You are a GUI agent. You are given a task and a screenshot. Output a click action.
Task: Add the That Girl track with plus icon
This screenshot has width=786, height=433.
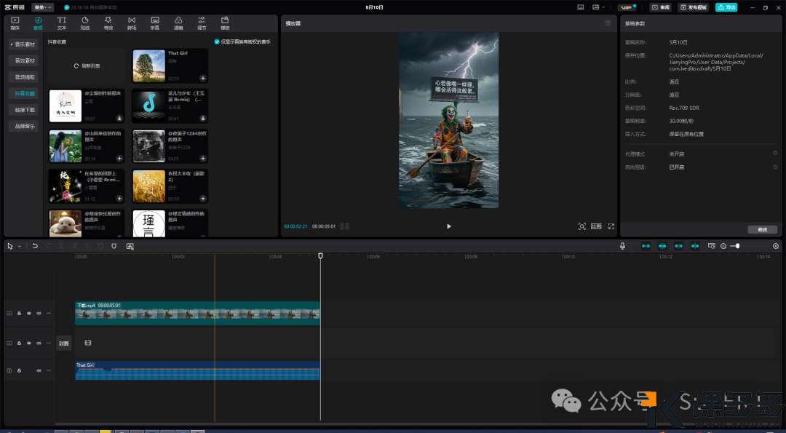pos(203,78)
